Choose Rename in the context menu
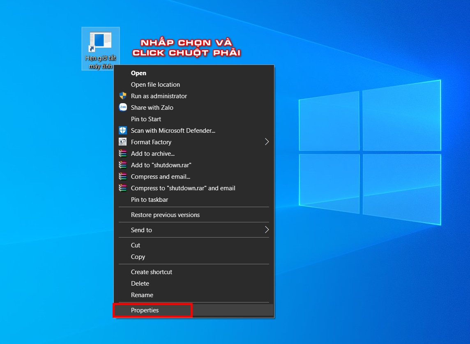 click(x=194, y=295)
